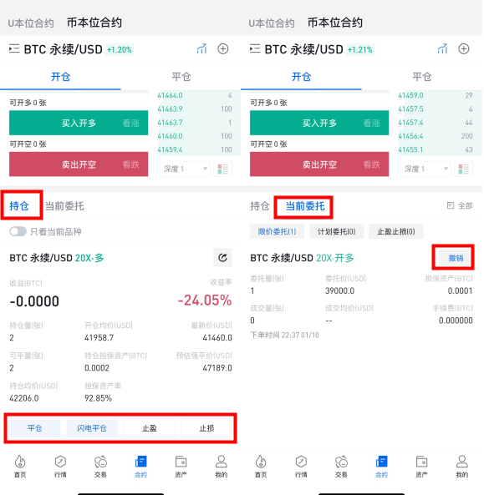Viewport: 484px width, 495px height.
Task: Toggle the 只看当前品种 switch
Action: click(x=18, y=231)
